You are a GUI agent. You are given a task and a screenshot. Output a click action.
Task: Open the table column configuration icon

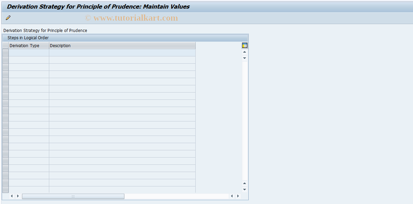[245, 45]
